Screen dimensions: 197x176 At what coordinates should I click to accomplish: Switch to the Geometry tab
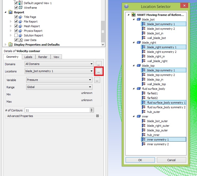tap(12, 57)
